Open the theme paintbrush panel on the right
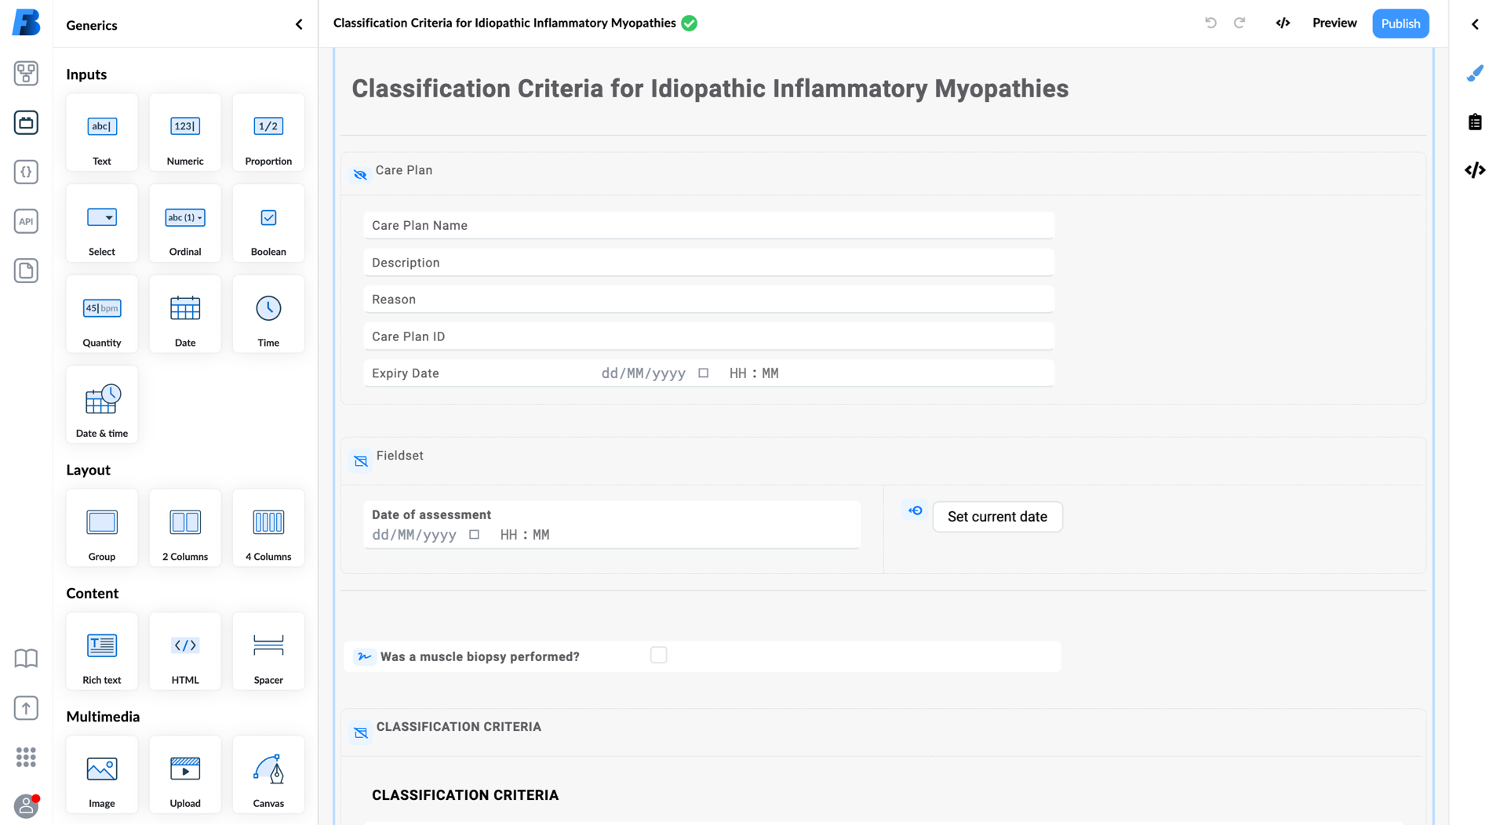 pyautogui.click(x=1475, y=73)
